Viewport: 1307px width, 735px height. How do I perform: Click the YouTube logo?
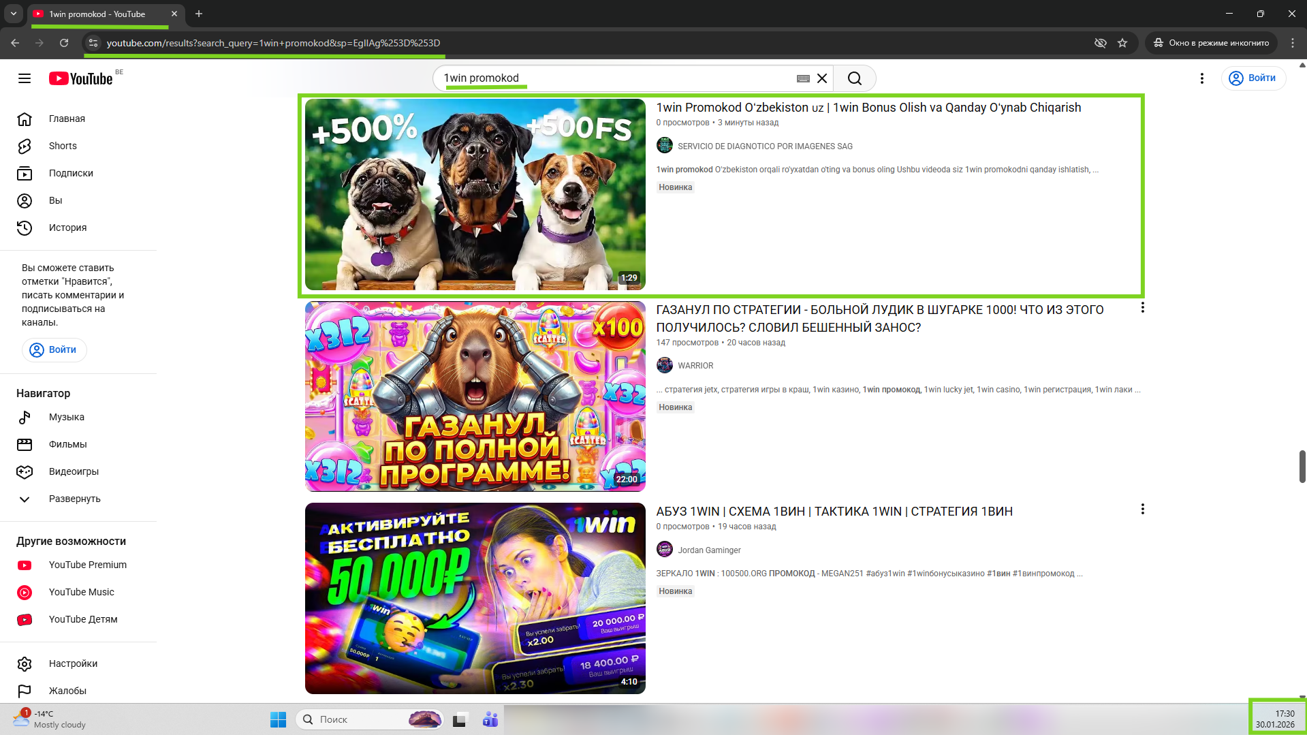click(80, 78)
